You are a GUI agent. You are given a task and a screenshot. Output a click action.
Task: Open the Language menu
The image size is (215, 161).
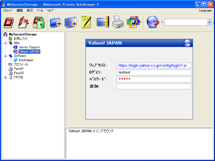[x=205, y=10]
